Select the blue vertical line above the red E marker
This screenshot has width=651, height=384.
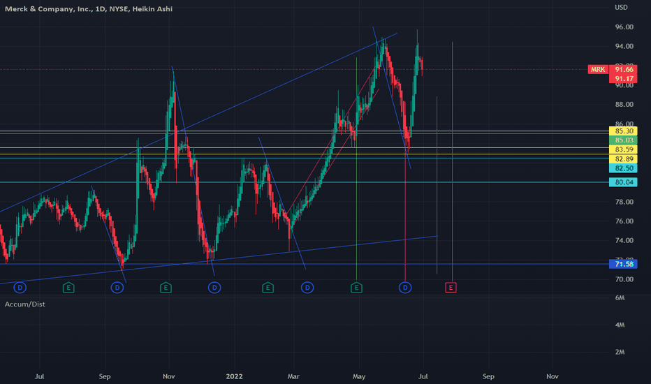[452, 162]
